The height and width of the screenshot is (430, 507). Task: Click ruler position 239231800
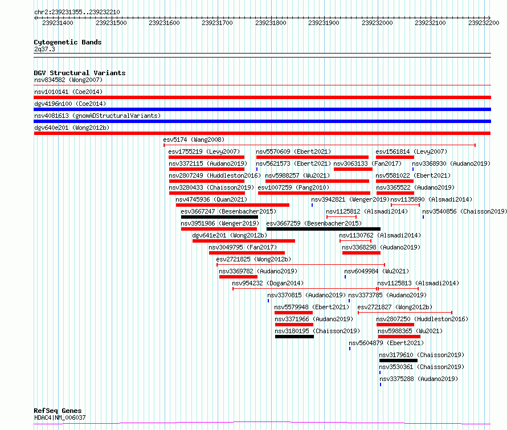271,23
